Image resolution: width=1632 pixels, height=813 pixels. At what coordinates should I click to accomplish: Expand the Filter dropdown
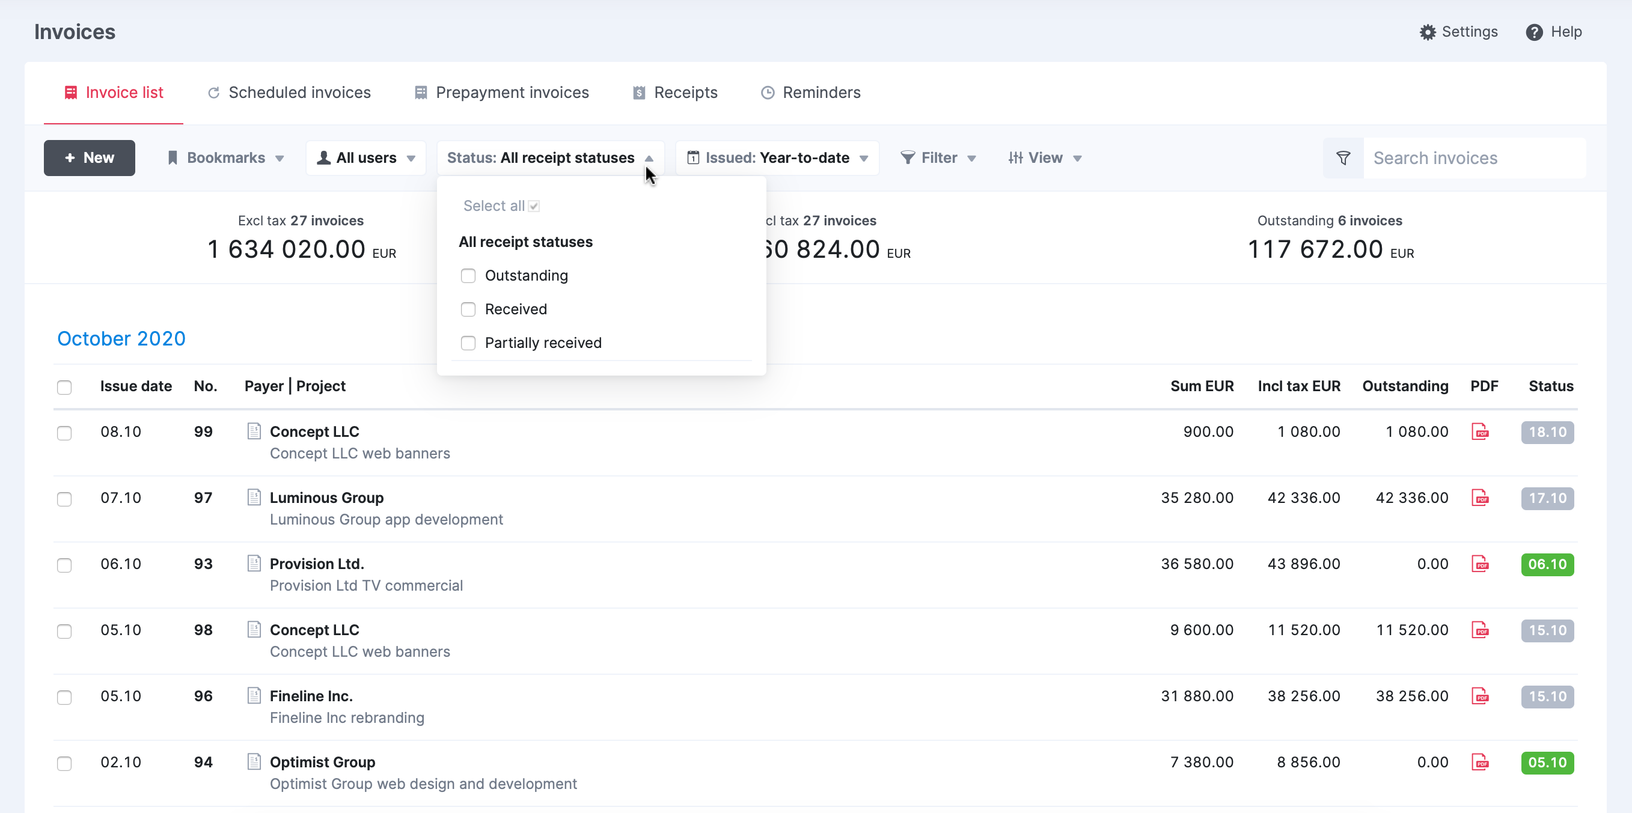click(x=938, y=157)
